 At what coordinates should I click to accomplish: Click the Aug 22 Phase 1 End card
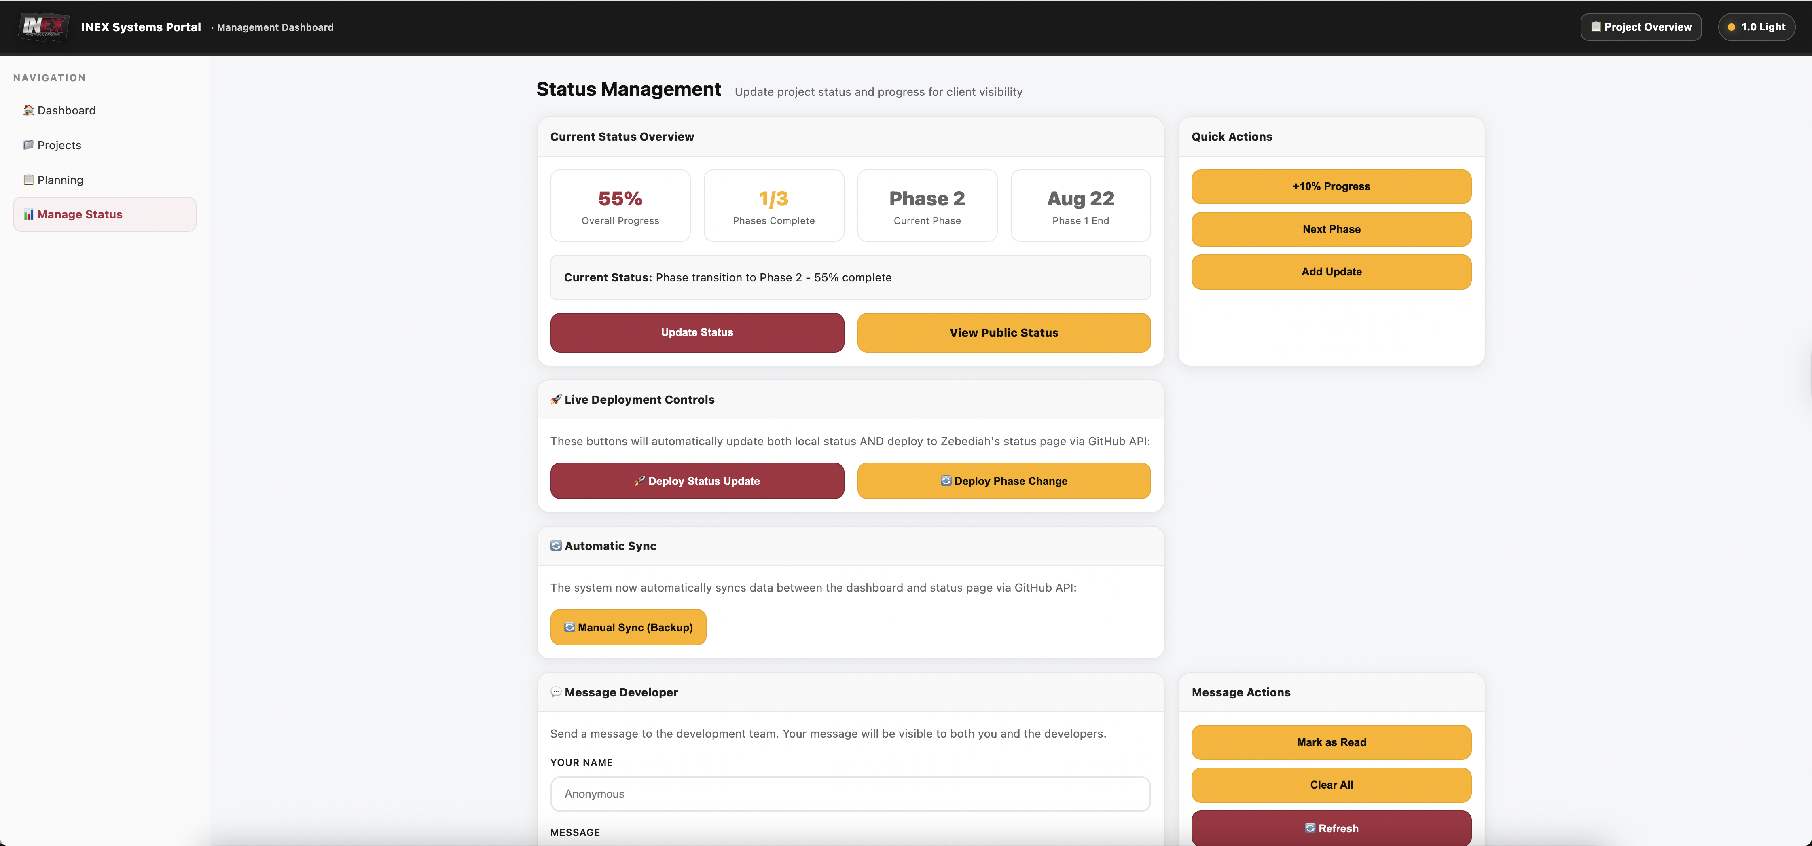click(1080, 205)
